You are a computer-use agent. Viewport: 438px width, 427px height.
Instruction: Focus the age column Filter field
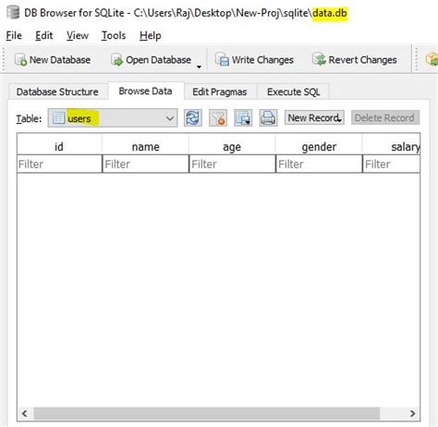tap(232, 165)
